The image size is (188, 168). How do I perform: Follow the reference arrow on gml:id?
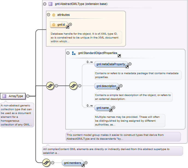pyautogui.click(x=67, y=27)
